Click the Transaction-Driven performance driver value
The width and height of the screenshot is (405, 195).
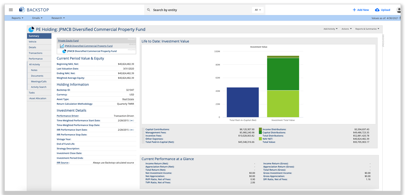pos(124,116)
